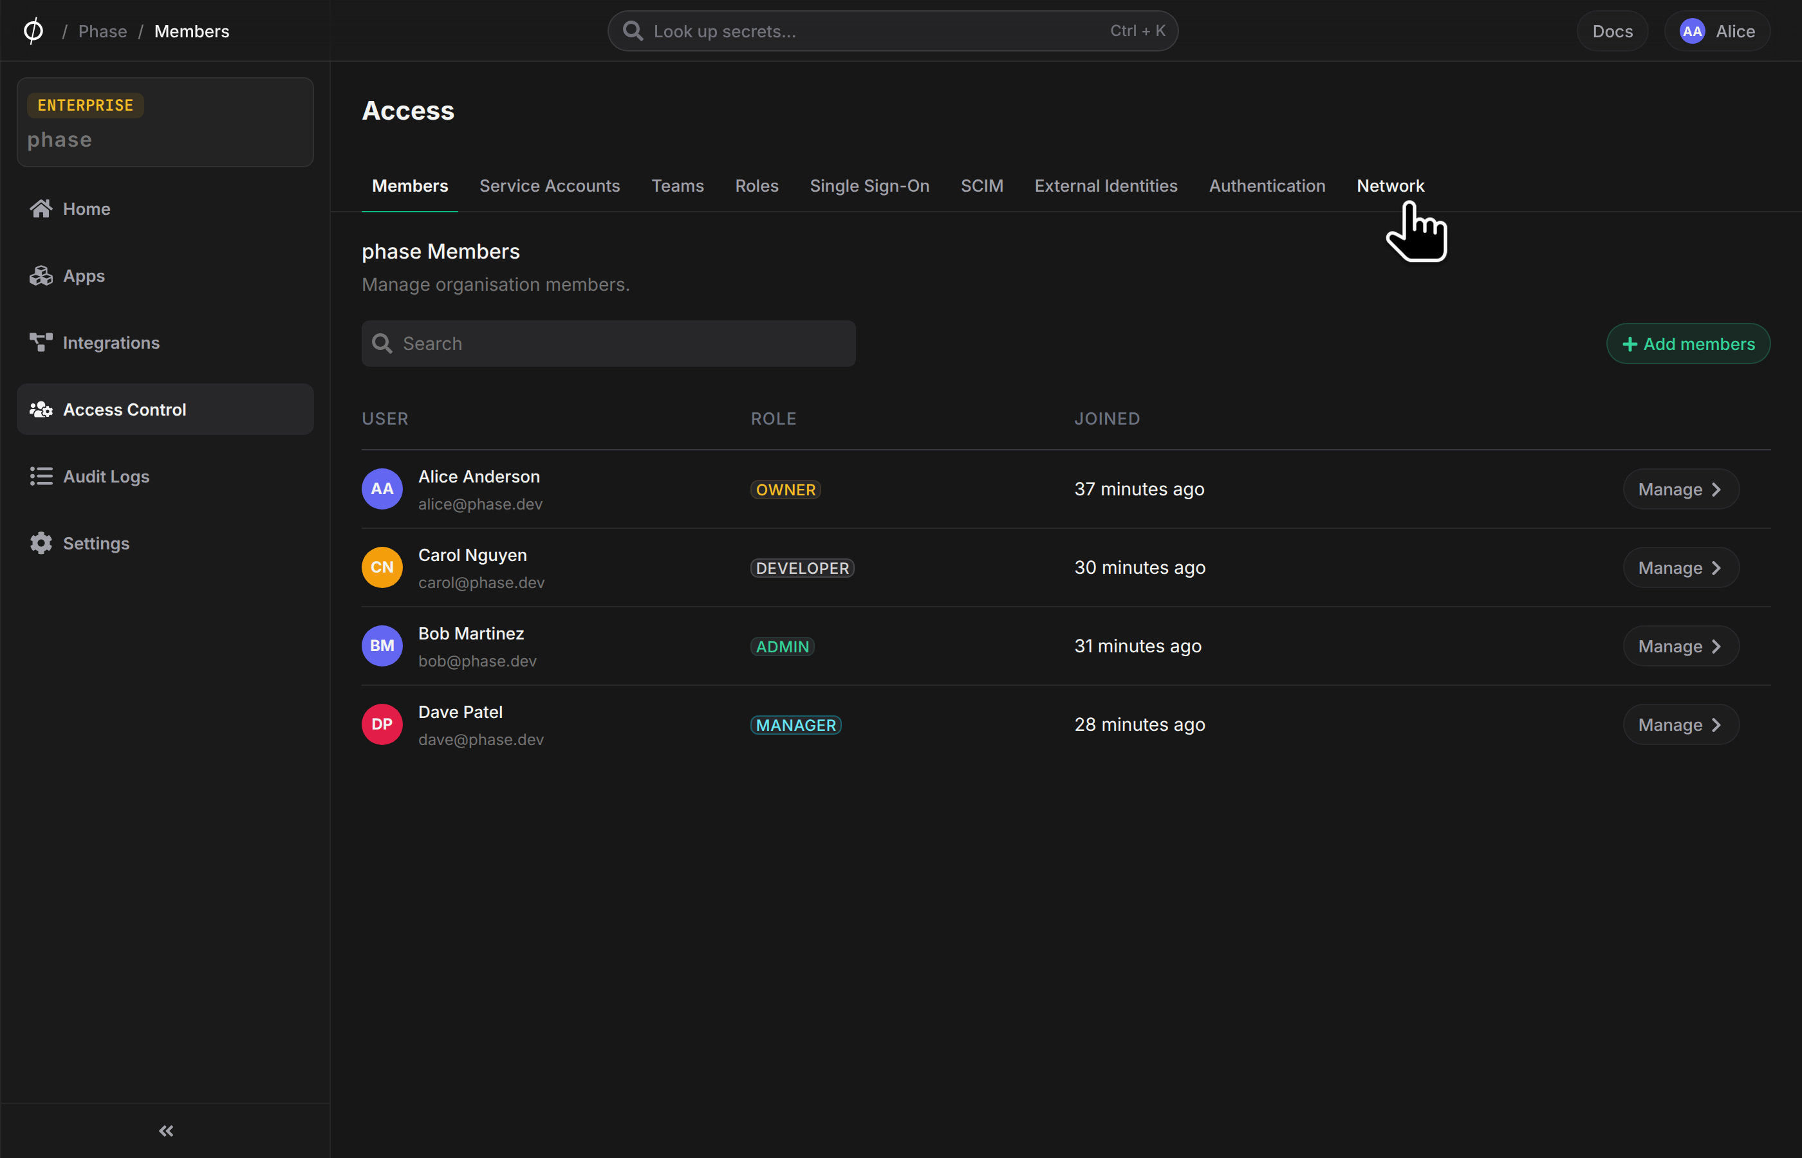Open the Docs link
The width and height of the screenshot is (1802, 1158).
point(1613,32)
